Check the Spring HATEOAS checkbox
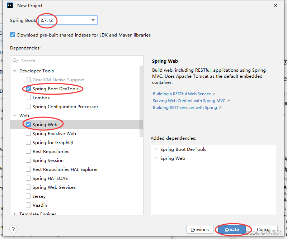Screen dimensions: 287x239 [28, 178]
